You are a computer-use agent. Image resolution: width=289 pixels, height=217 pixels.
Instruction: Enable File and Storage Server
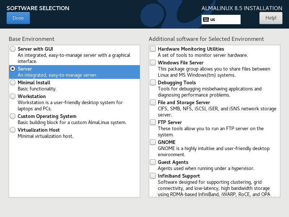click(x=153, y=102)
